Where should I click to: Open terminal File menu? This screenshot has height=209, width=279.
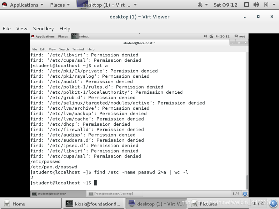pyautogui.click(x=34, y=49)
